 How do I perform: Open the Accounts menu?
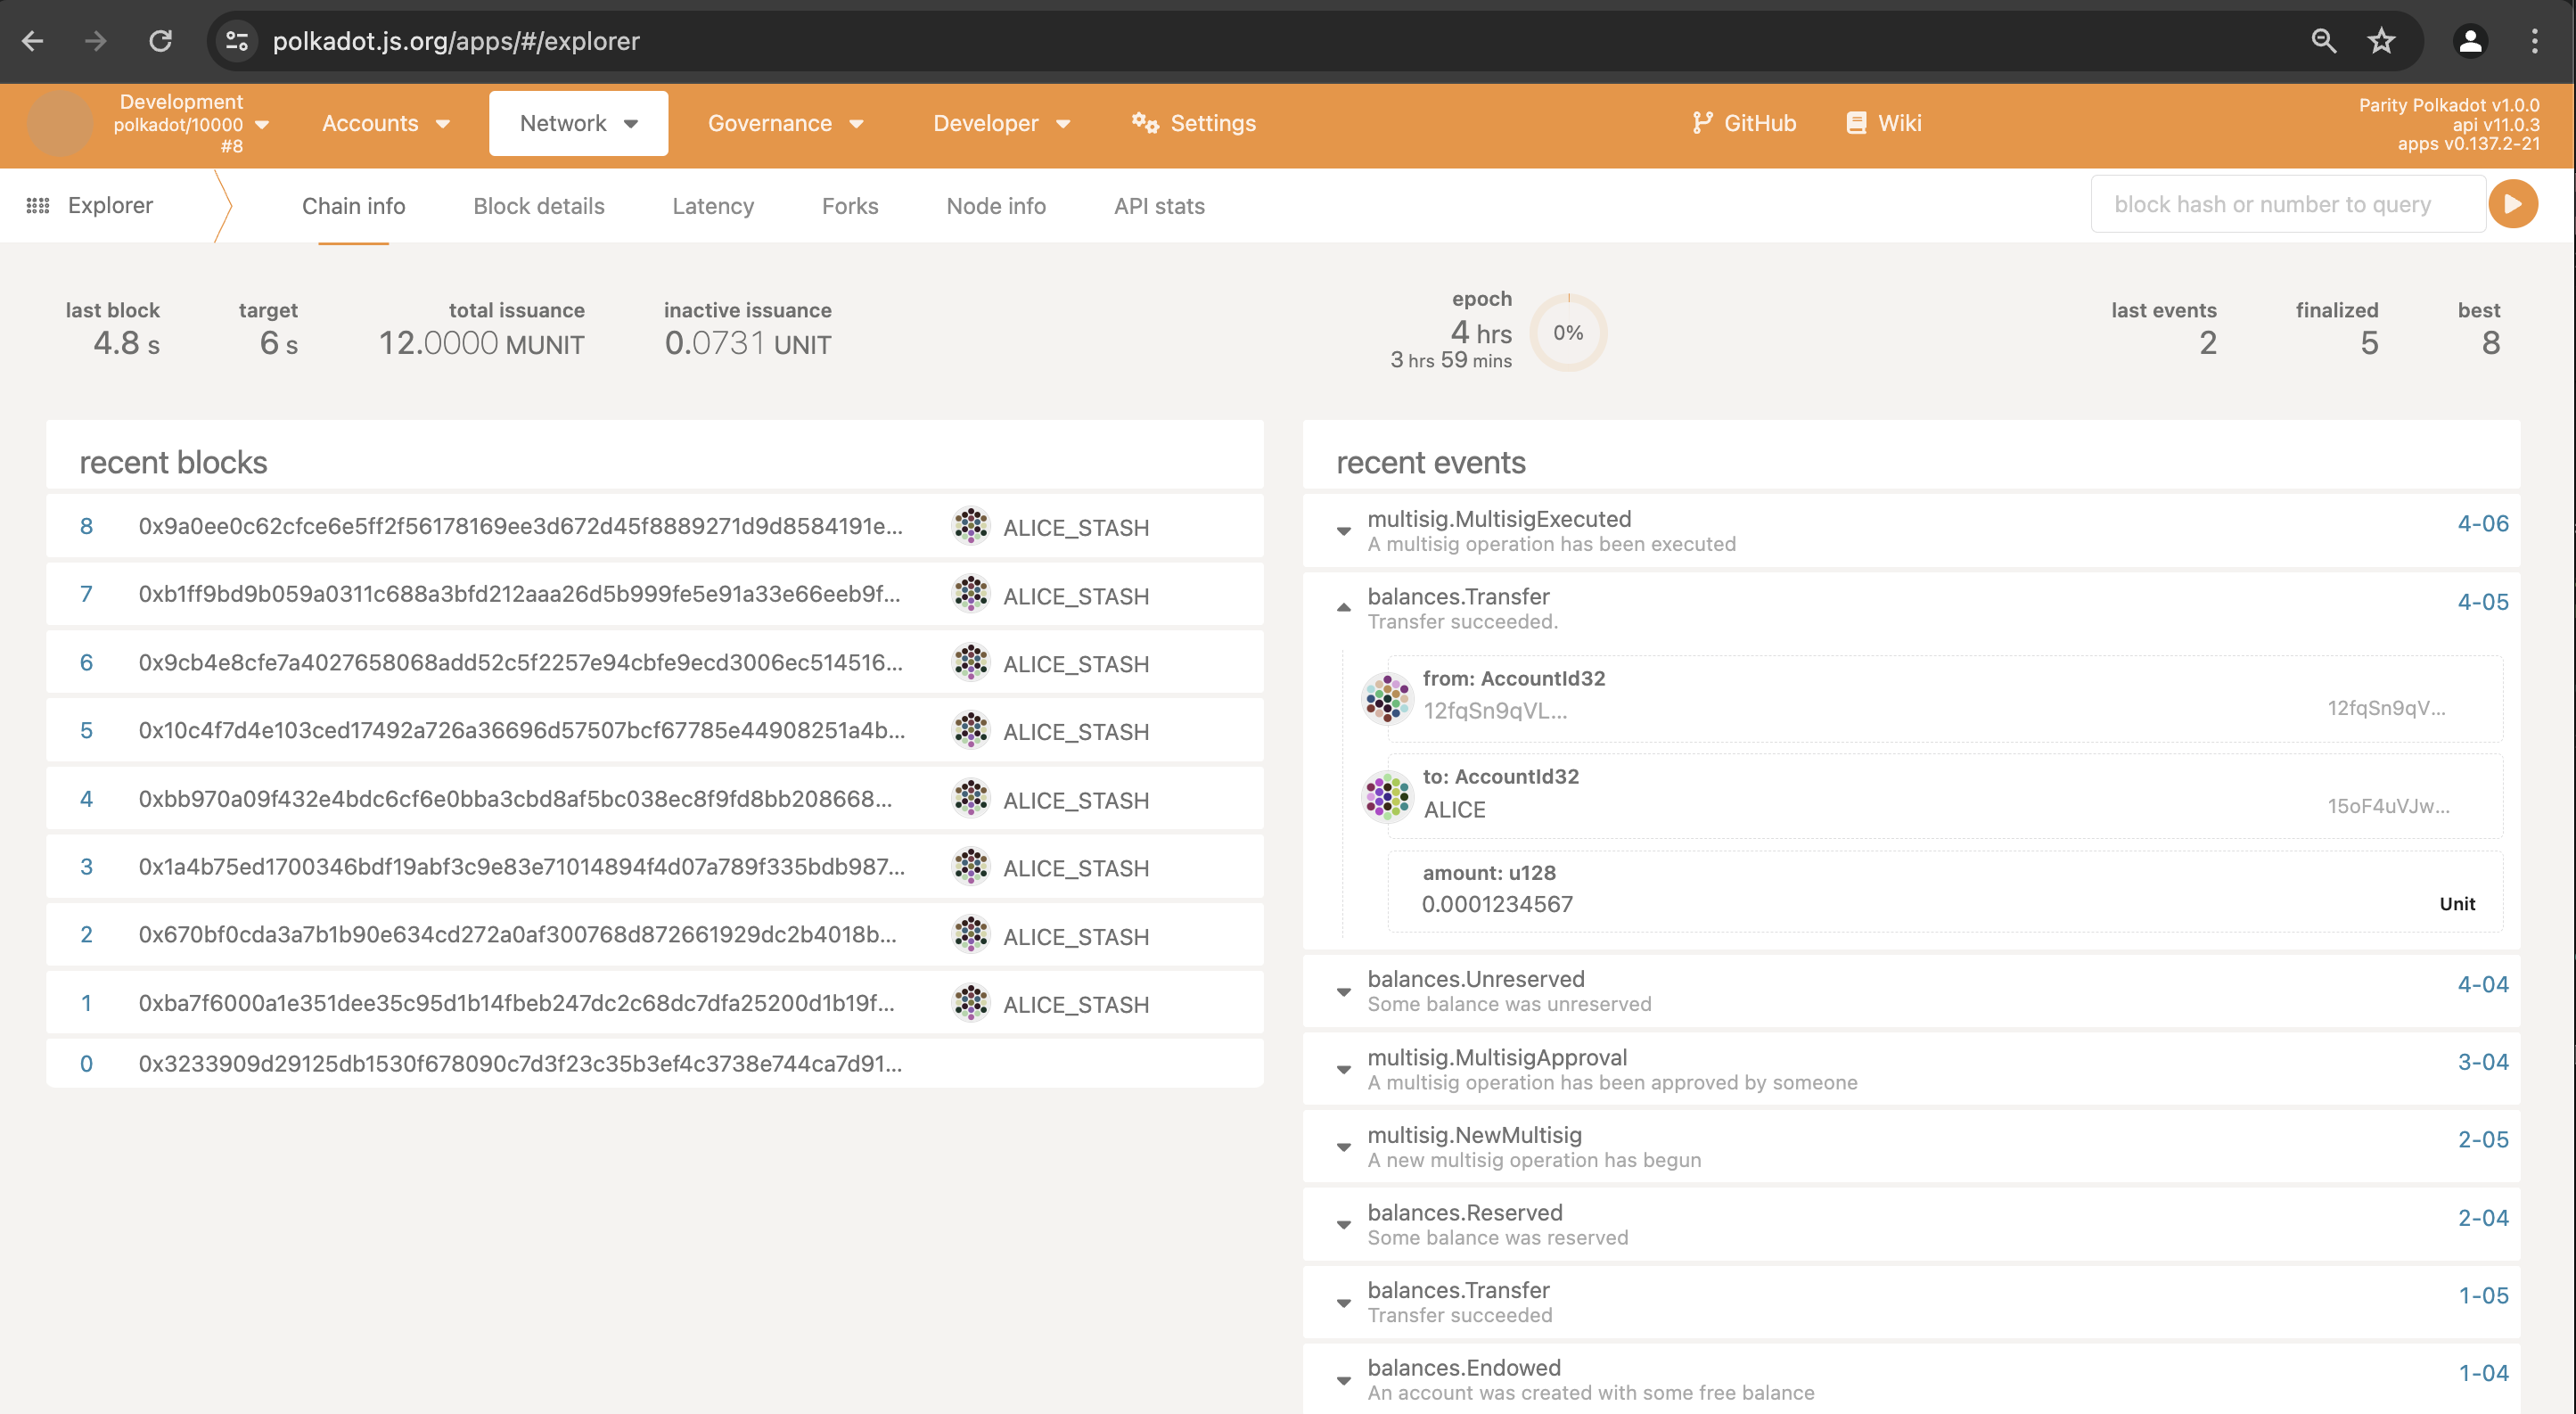[386, 123]
